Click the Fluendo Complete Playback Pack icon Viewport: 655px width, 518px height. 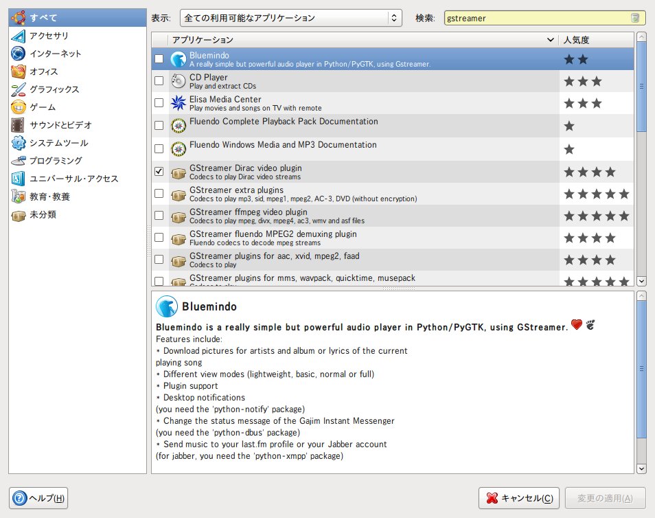[179, 125]
